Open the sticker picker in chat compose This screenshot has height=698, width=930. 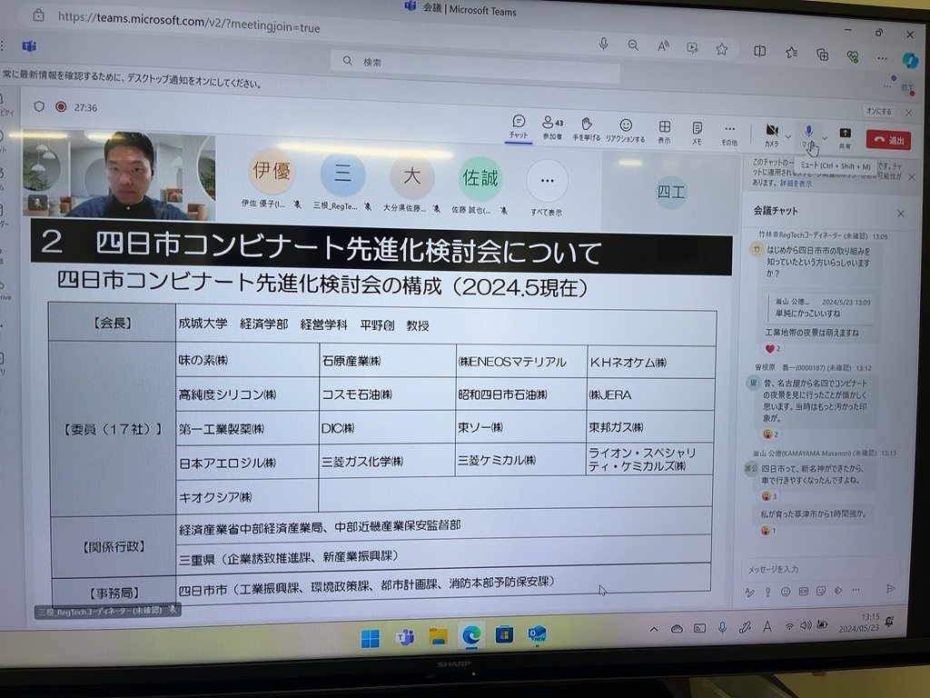[x=821, y=591]
